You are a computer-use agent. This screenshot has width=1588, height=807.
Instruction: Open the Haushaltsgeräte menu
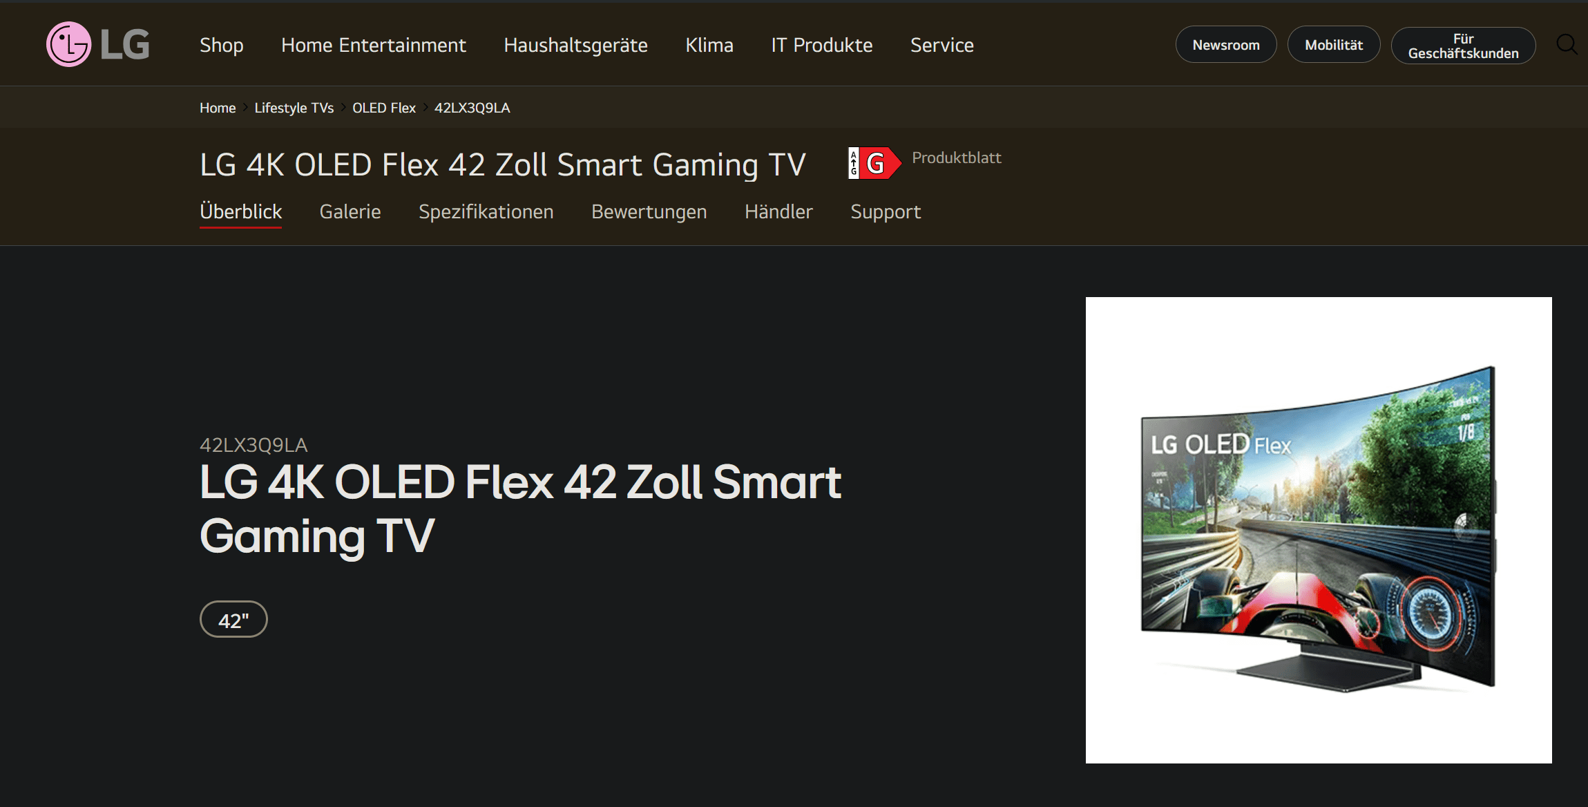click(x=575, y=45)
